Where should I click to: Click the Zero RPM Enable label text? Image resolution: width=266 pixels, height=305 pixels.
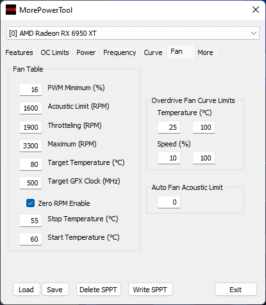(64, 203)
